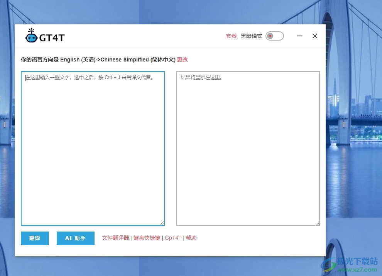The height and width of the screenshot is (276, 382).
Task: Toggle the dark mode switch
Action: click(x=275, y=36)
